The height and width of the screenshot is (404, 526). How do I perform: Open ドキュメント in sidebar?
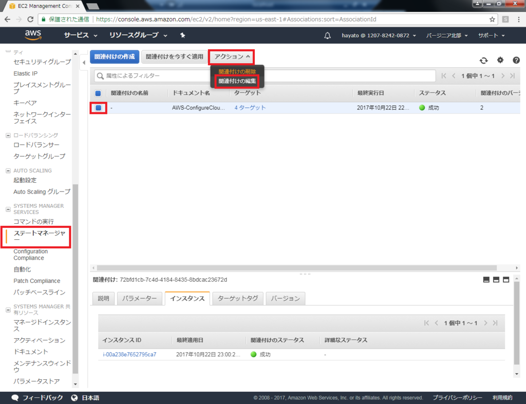[x=31, y=352]
